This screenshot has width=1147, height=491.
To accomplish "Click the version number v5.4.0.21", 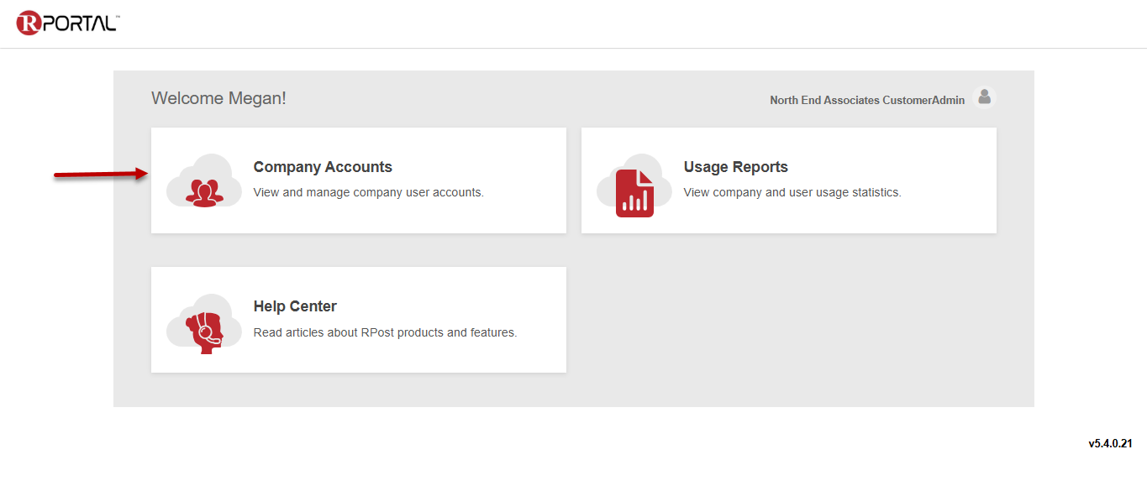I will (x=1110, y=443).
